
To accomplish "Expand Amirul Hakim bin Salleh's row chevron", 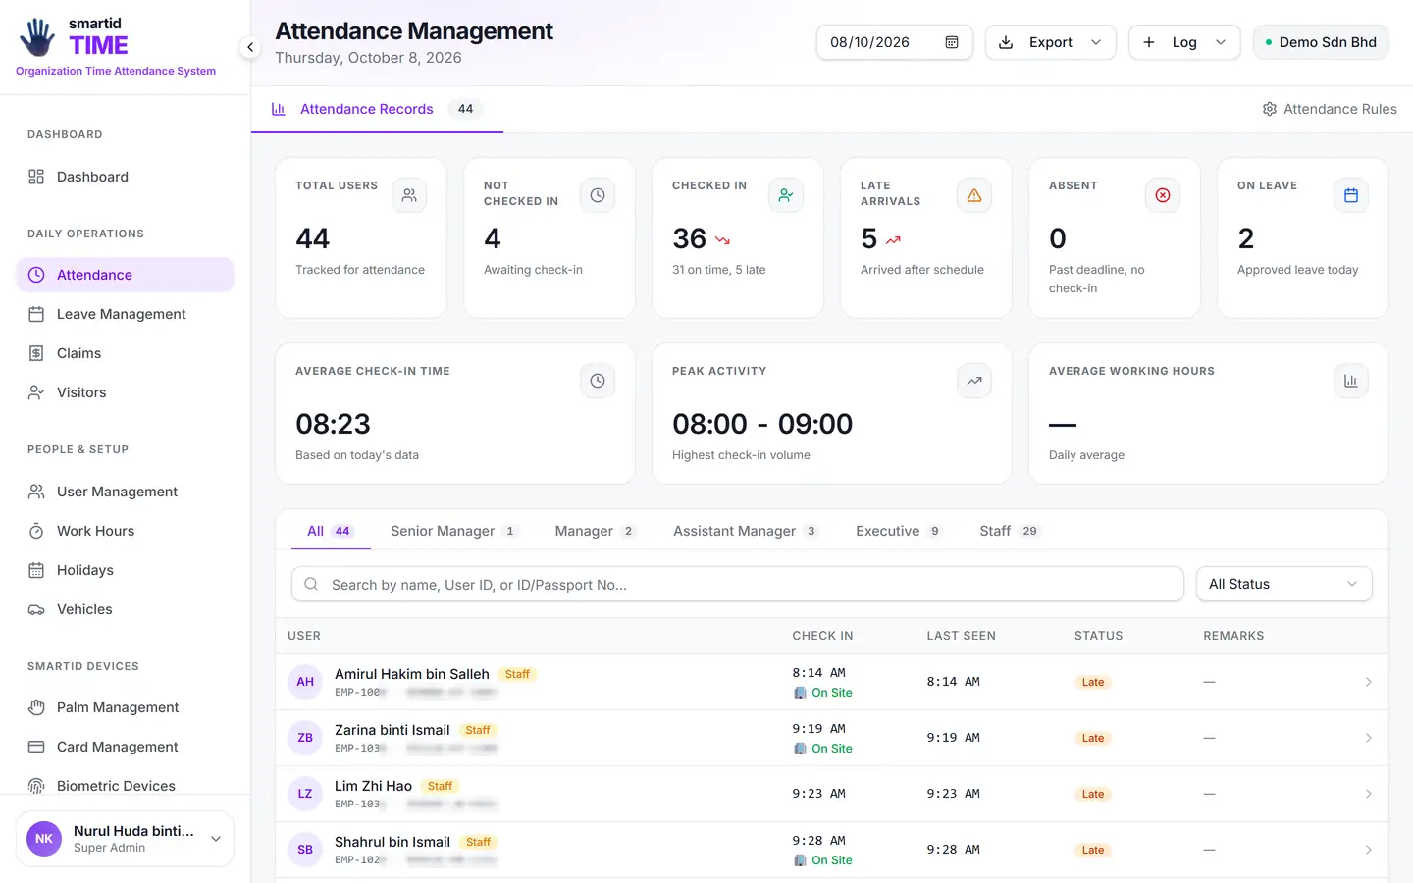I will click(x=1368, y=682).
